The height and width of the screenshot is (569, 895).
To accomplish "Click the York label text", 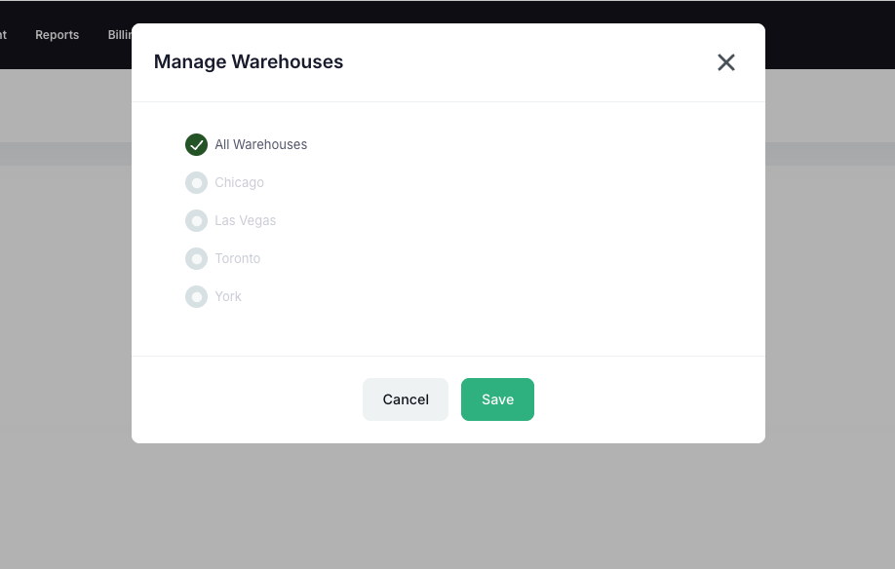I will tap(228, 296).
